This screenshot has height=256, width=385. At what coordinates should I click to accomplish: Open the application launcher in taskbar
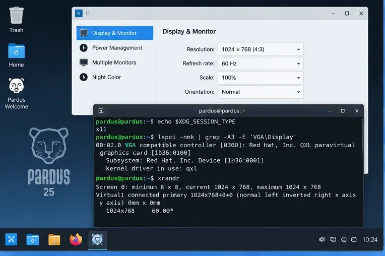tap(11, 239)
